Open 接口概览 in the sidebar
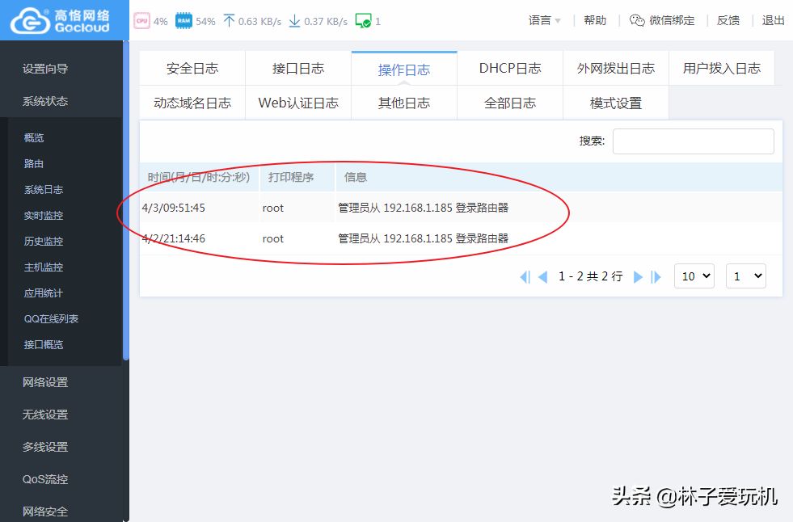 [x=44, y=344]
